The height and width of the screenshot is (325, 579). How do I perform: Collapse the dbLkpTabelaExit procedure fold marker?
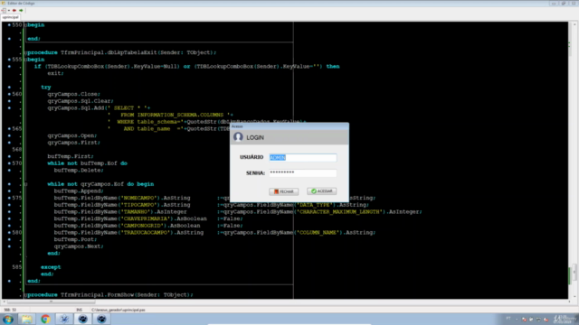coord(25,52)
